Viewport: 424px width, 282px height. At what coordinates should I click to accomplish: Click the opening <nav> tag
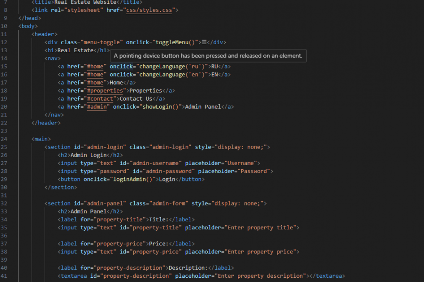52,59
